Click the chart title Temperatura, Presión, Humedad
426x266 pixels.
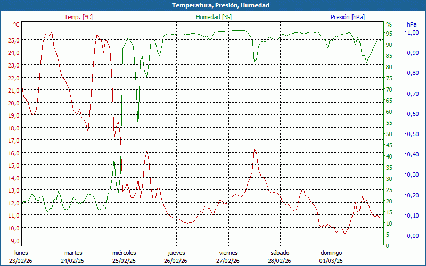213,5
